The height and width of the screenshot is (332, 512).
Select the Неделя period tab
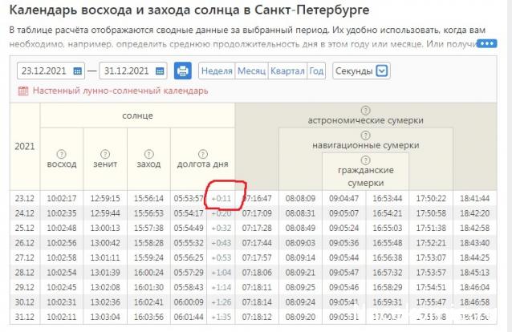tap(217, 71)
